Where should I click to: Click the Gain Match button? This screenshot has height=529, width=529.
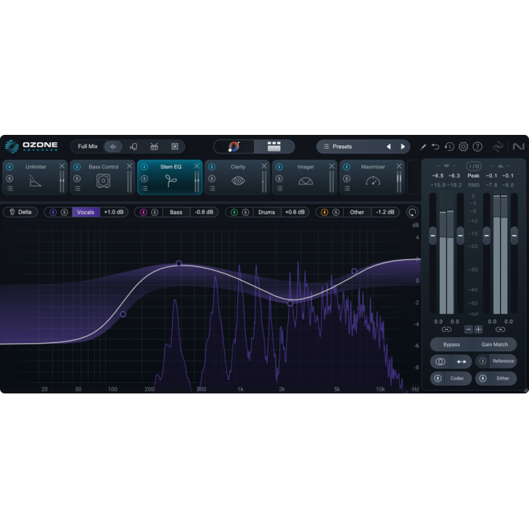(x=495, y=344)
